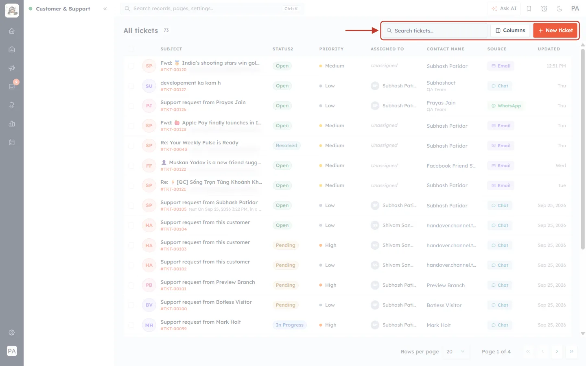The width and height of the screenshot is (586, 366).
Task: Create a New ticket
Action: [x=555, y=30]
